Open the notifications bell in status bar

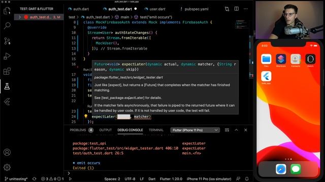click(x=247, y=179)
